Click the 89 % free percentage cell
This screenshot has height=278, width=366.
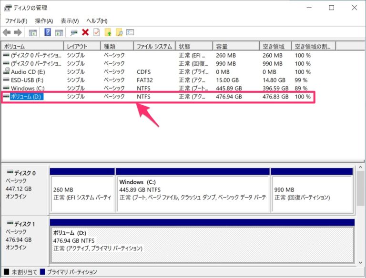tap(301, 88)
